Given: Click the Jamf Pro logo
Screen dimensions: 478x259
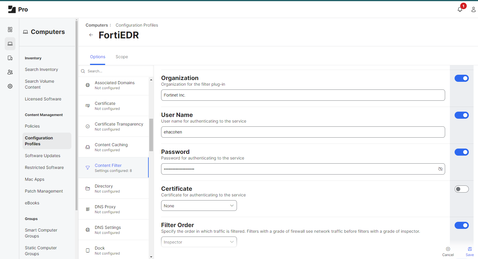Looking at the screenshot, I should coord(18,9).
